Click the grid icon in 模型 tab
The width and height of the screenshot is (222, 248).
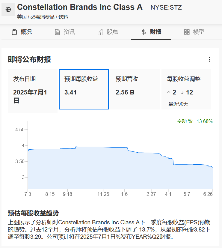pyautogui.click(x=187, y=32)
